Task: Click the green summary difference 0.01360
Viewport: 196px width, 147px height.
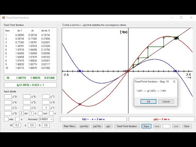Action: pyautogui.click(x=49, y=78)
